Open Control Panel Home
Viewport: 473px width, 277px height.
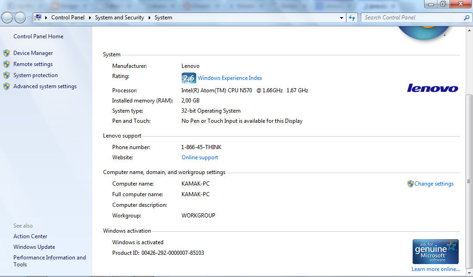38,36
